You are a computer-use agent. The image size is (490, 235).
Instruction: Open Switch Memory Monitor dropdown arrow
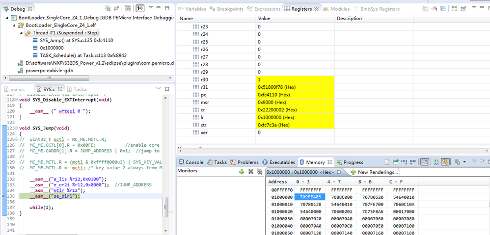click(464, 162)
